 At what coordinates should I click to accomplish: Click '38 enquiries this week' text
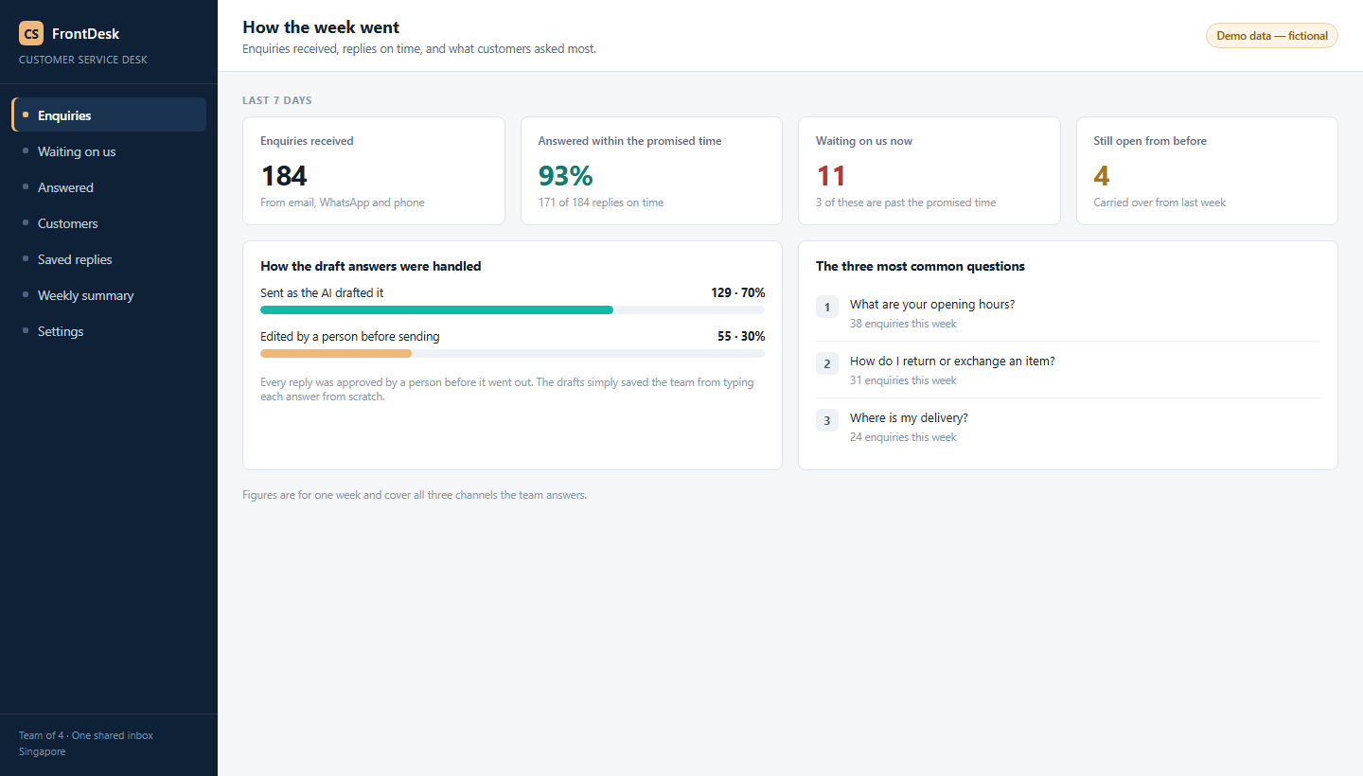903,324
